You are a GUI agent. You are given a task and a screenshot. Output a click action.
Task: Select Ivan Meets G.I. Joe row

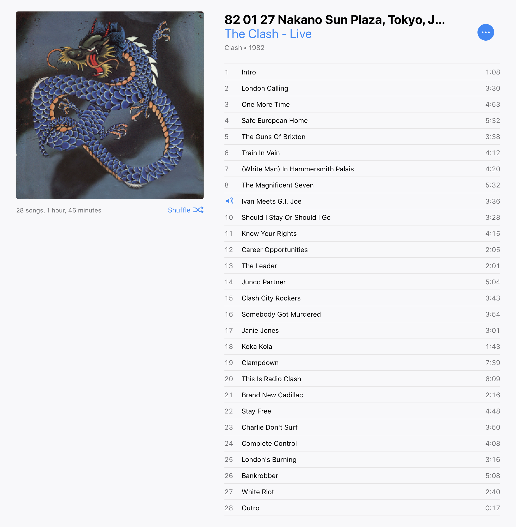[x=362, y=201]
